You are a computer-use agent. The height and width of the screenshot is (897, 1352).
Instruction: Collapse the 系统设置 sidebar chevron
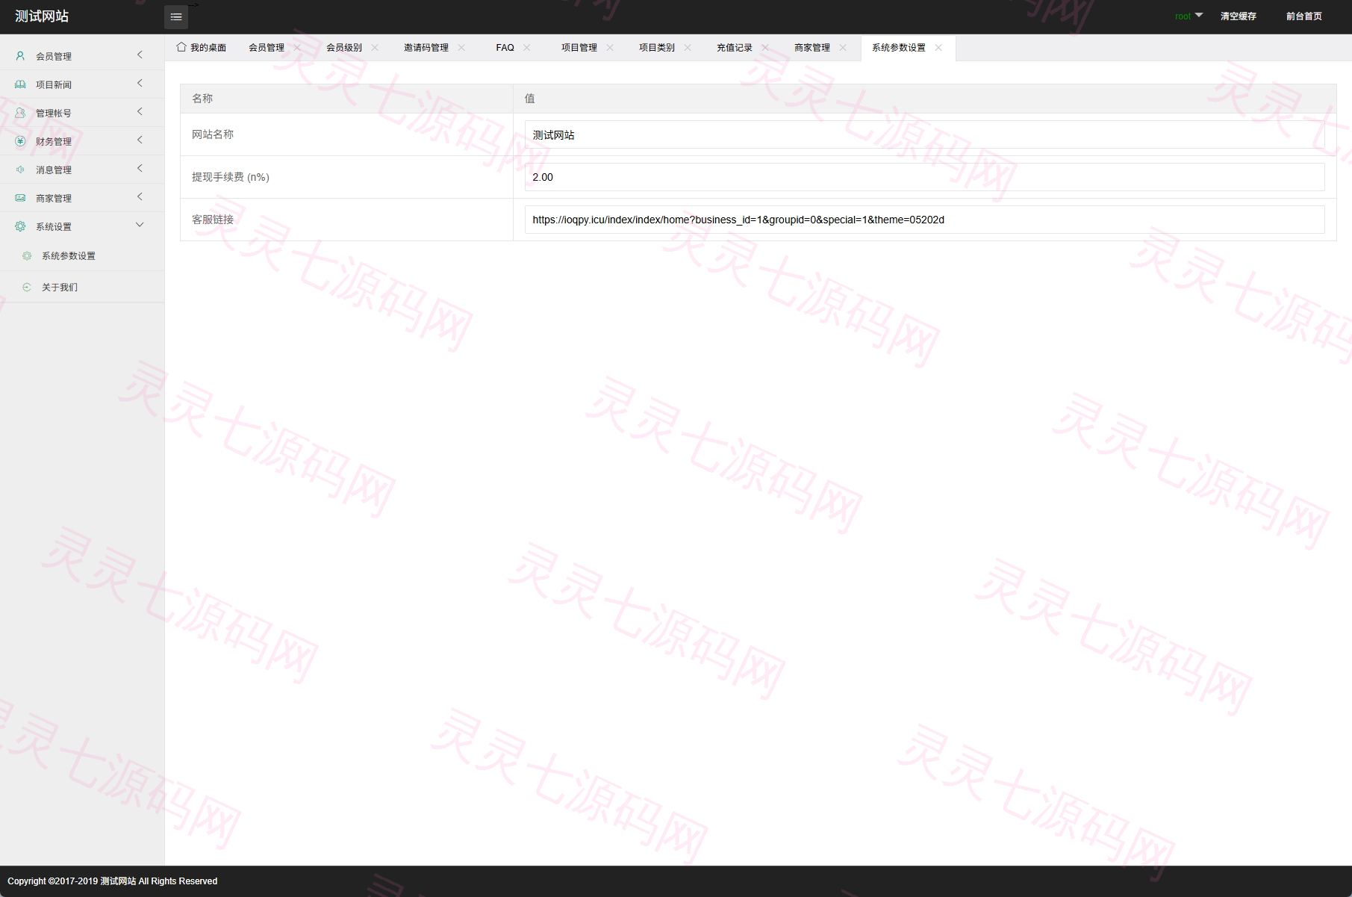click(x=140, y=225)
